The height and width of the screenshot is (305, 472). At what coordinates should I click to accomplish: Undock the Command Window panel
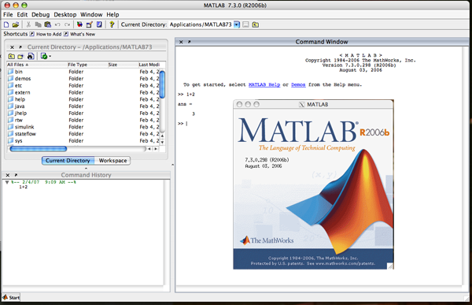point(190,42)
